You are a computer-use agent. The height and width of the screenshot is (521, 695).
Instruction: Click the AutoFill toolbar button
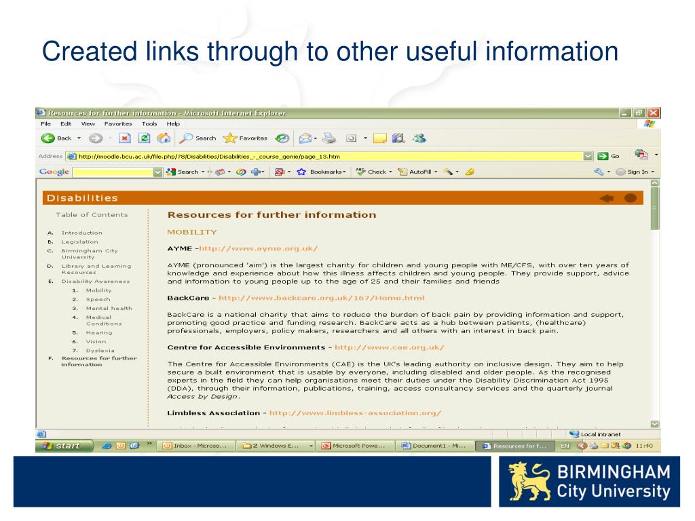pos(415,172)
